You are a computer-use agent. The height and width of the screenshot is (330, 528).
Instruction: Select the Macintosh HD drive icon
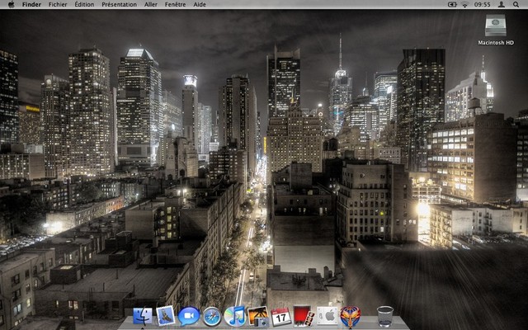[x=496, y=26]
